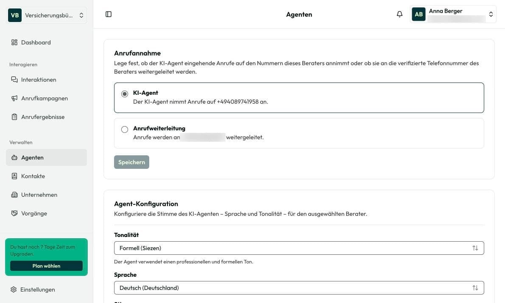Click the Agenten robot icon

[x=14, y=157]
